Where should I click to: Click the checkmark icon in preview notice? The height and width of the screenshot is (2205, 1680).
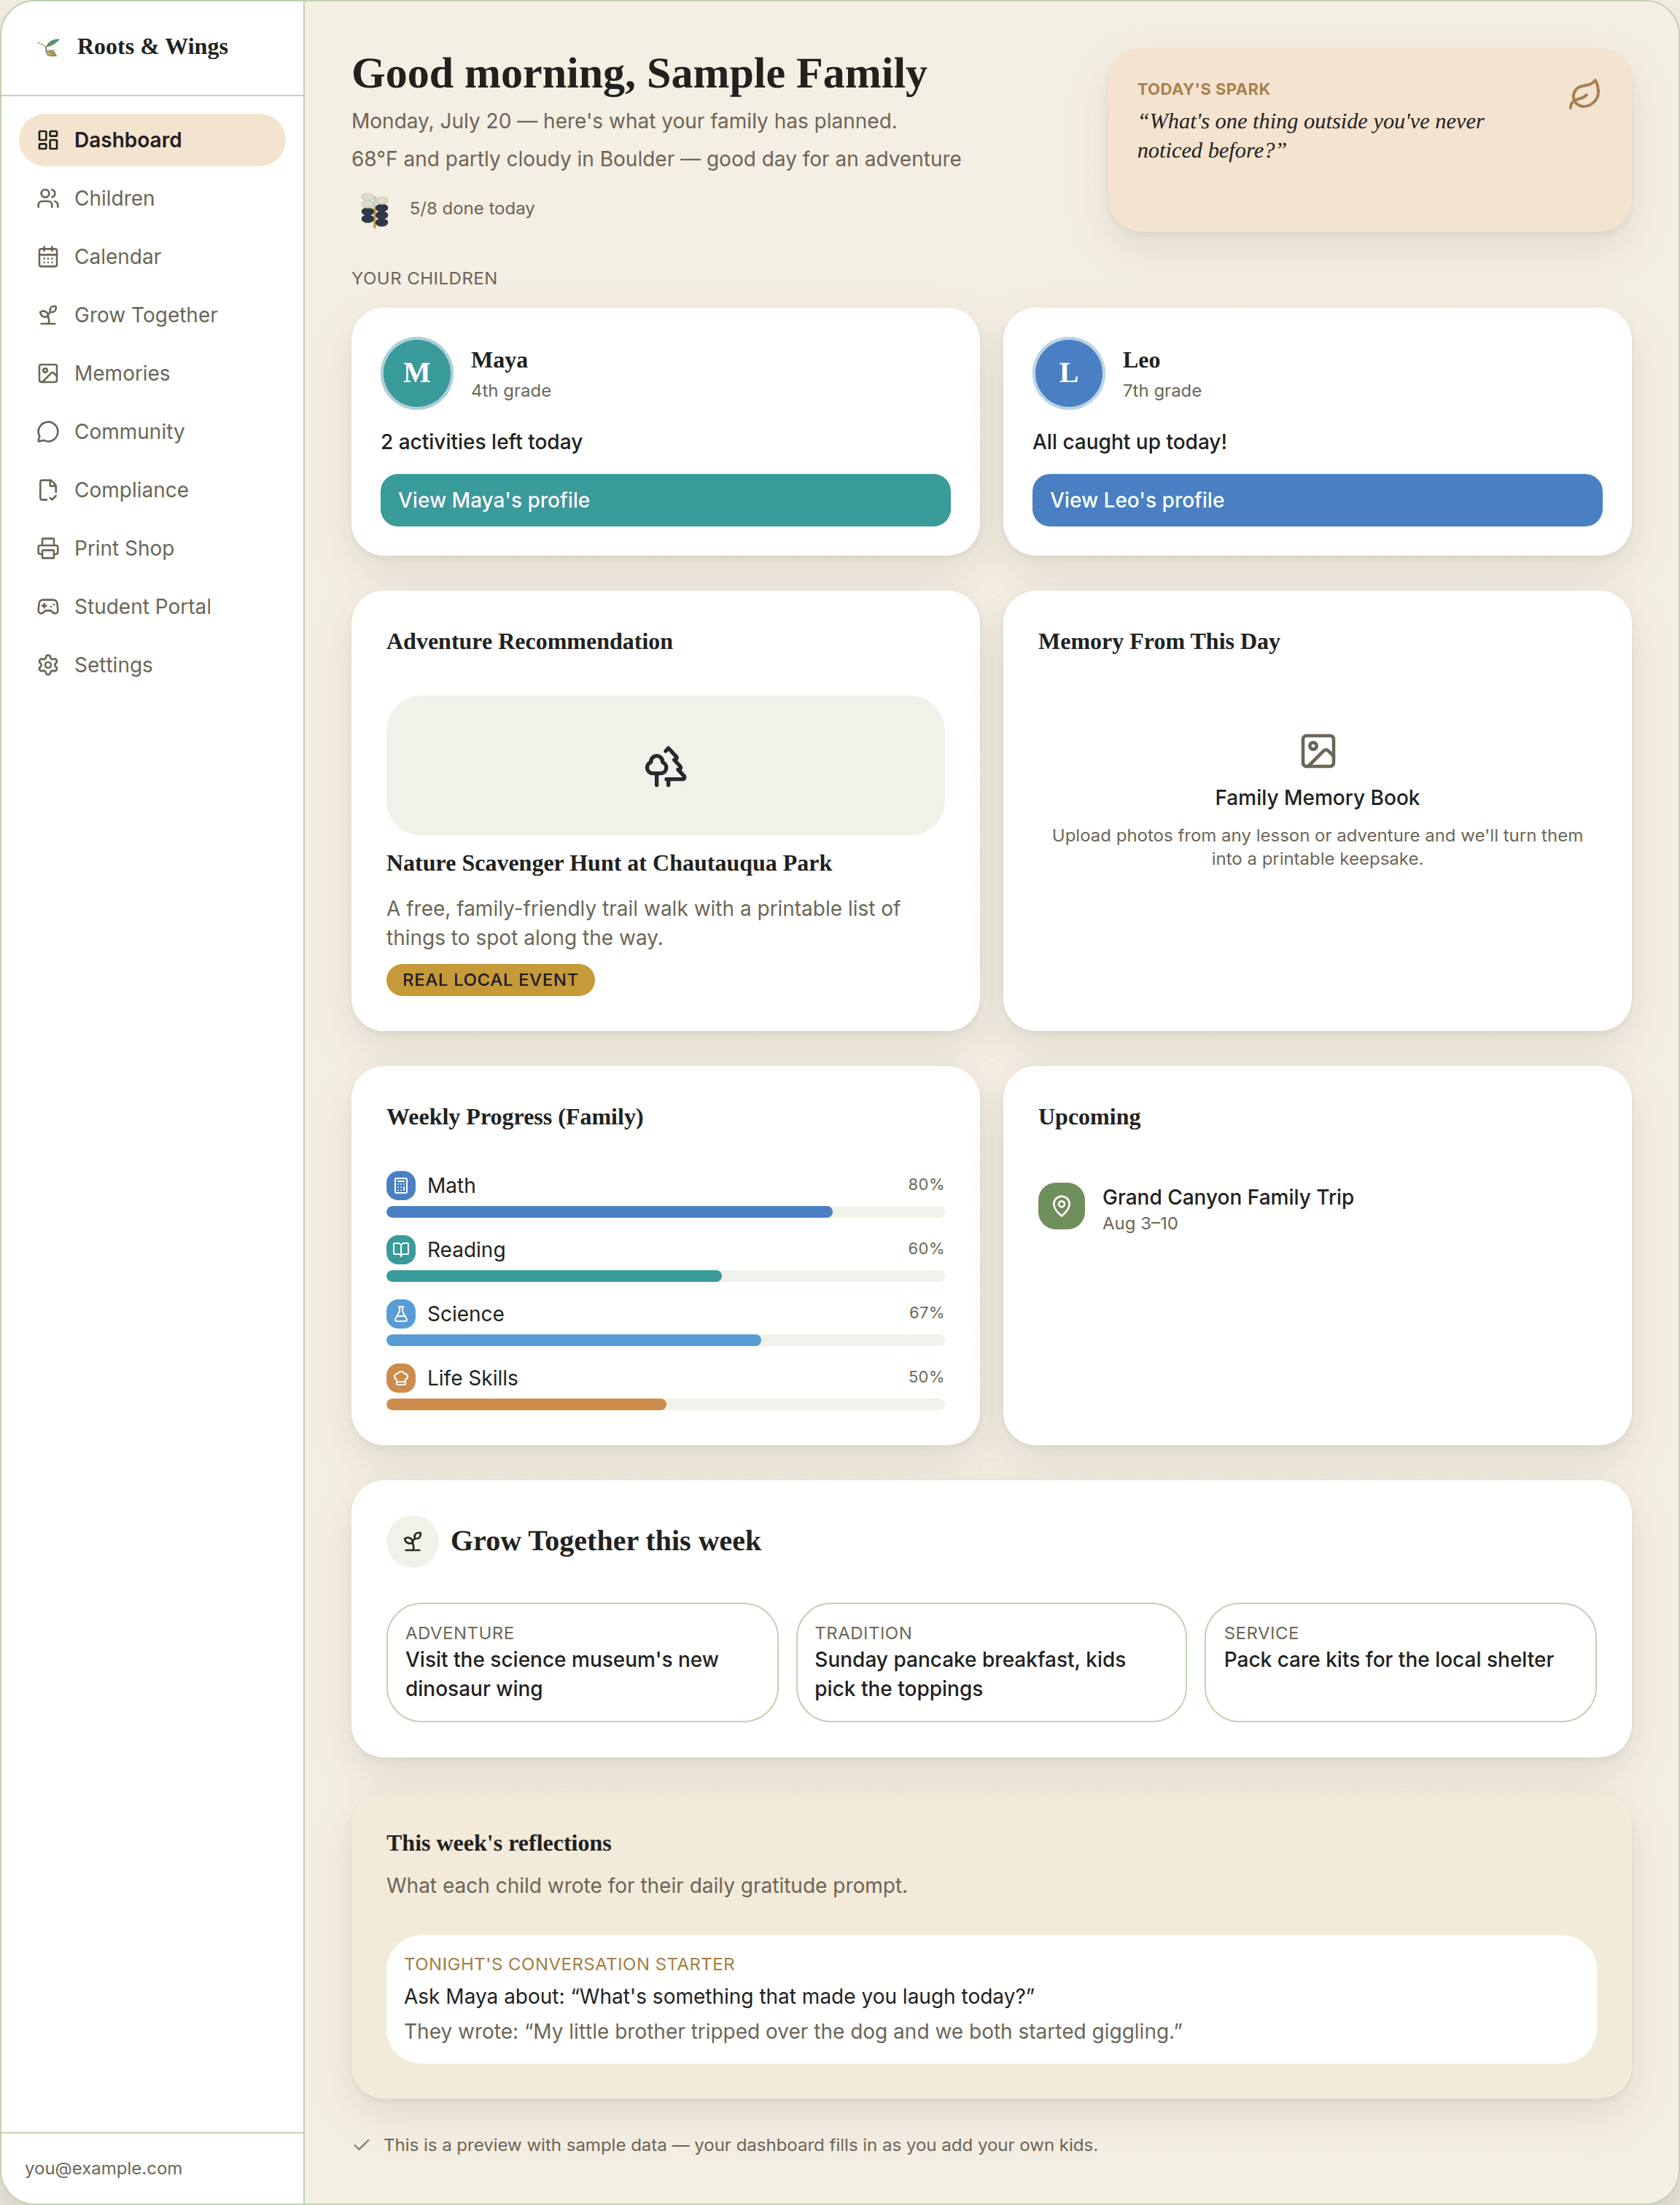pos(362,2145)
